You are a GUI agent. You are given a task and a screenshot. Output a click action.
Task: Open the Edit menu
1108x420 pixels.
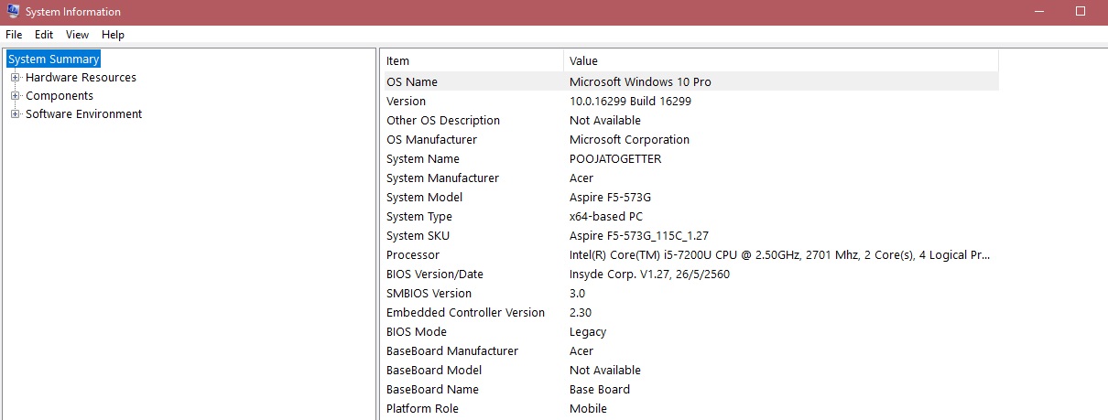44,35
